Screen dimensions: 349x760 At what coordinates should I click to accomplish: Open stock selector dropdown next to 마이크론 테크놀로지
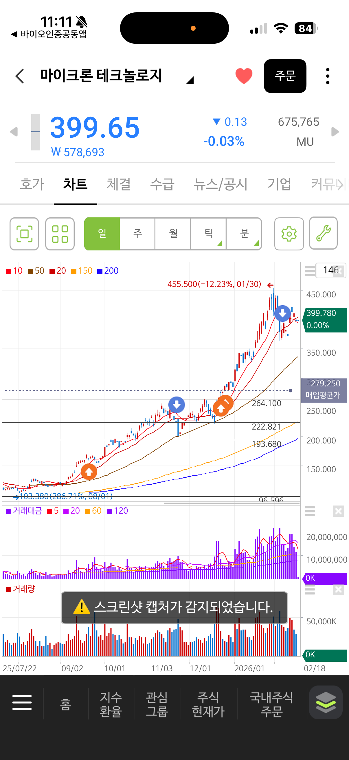[190, 80]
